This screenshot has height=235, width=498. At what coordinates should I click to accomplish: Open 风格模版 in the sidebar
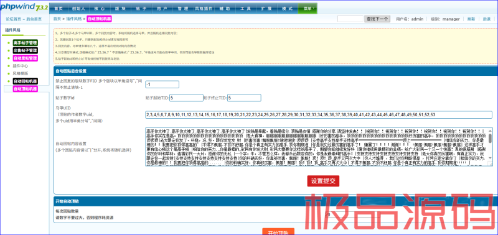point(21,73)
